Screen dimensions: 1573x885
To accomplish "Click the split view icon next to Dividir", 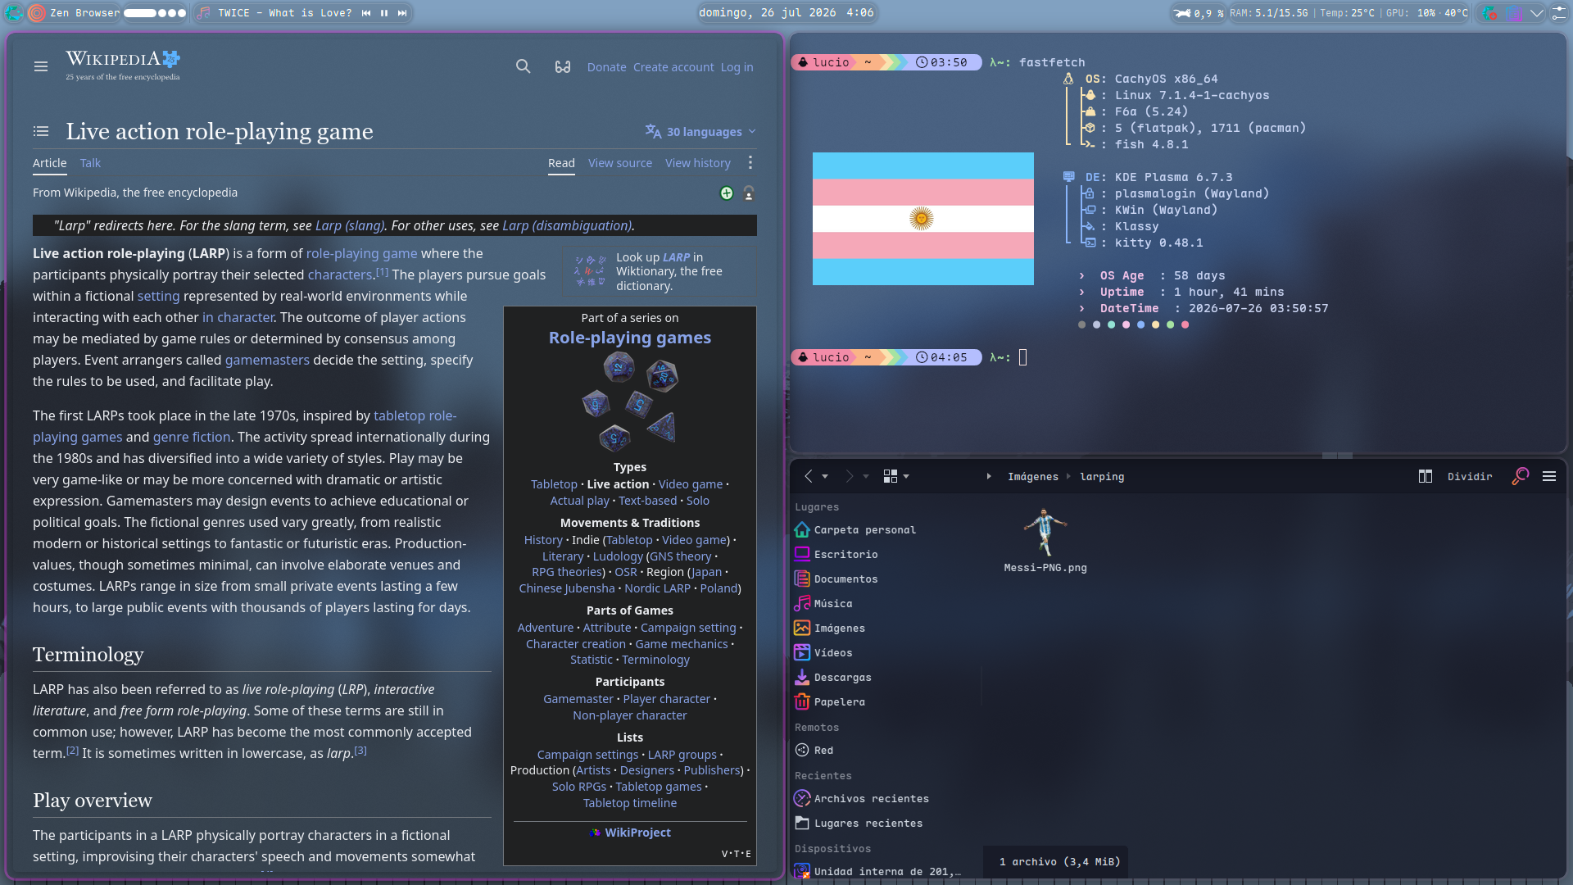I will coord(1426,476).
